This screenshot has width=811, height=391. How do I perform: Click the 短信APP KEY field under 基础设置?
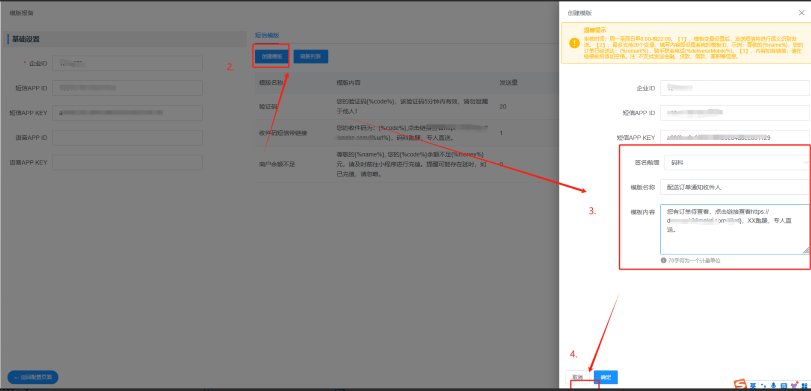click(127, 113)
